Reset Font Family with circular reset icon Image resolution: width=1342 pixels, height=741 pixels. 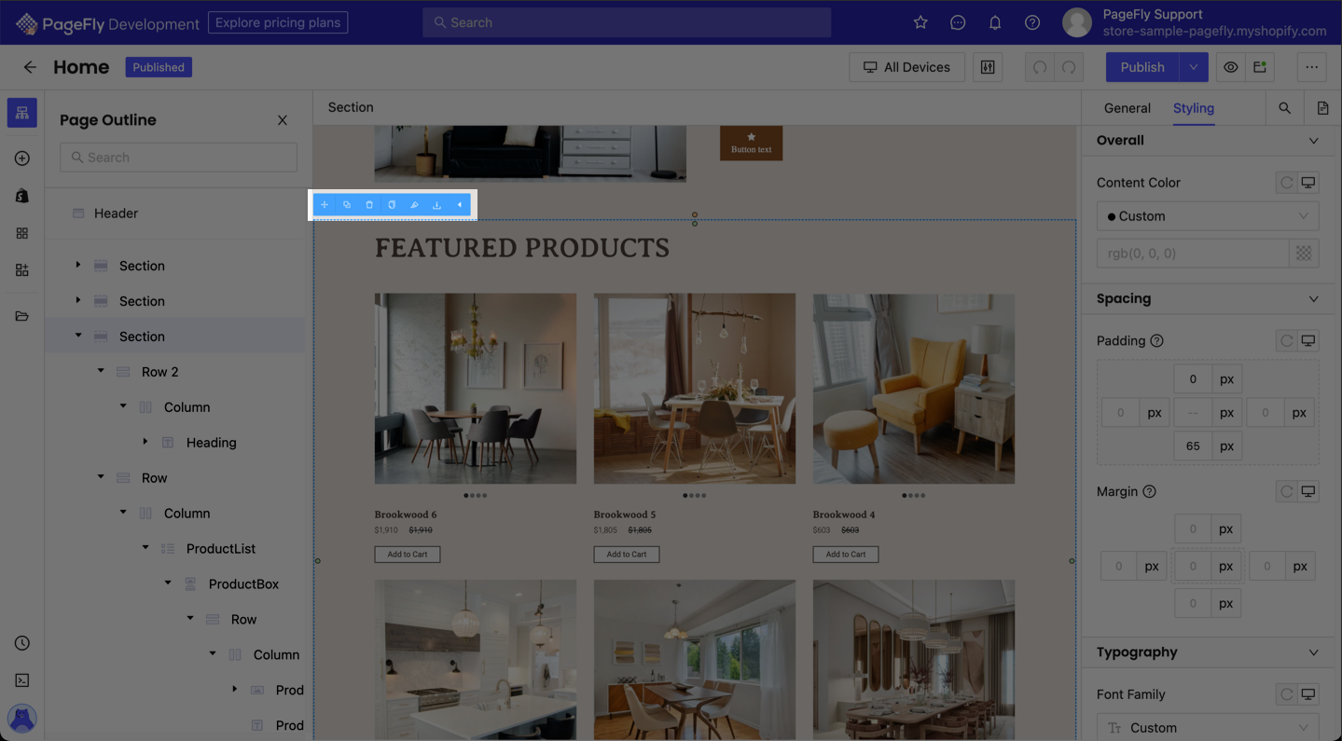coord(1287,694)
